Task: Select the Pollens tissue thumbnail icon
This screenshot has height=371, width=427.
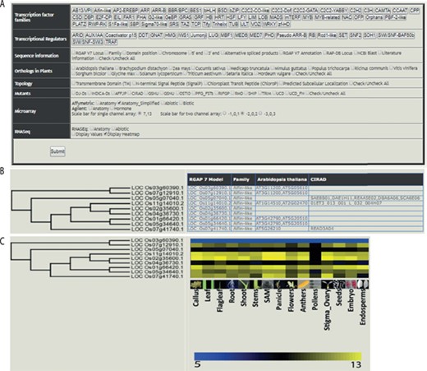Action: pyautogui.click(x=315, y=284)
